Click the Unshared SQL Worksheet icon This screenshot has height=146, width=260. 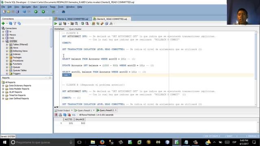(93, 24)
